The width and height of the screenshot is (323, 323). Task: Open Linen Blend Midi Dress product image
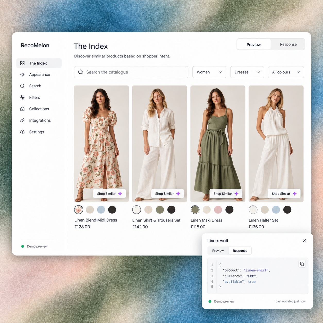click(101, 144)
